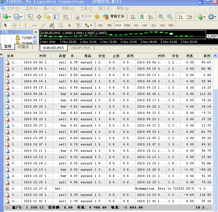Switch chart to line chart display
This screenshot has height=212, width=218.
151,17
